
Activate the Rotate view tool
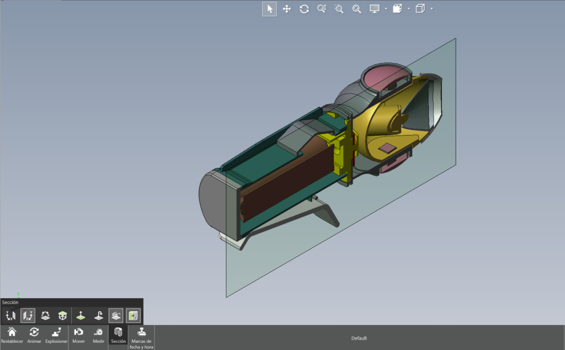[x=305, y=9]
